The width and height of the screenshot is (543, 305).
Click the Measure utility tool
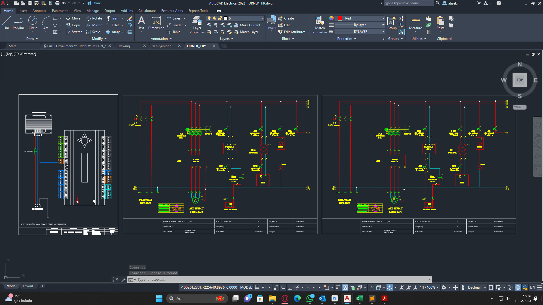click(415, 23)
